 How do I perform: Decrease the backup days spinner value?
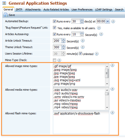(82, 22)
